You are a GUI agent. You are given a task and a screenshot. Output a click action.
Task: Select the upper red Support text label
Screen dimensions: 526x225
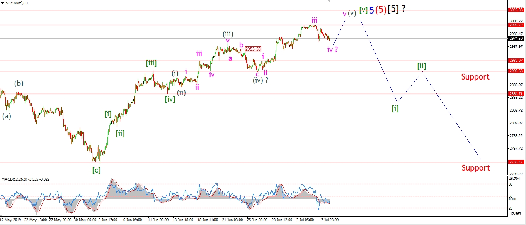(x=475, y=77)
